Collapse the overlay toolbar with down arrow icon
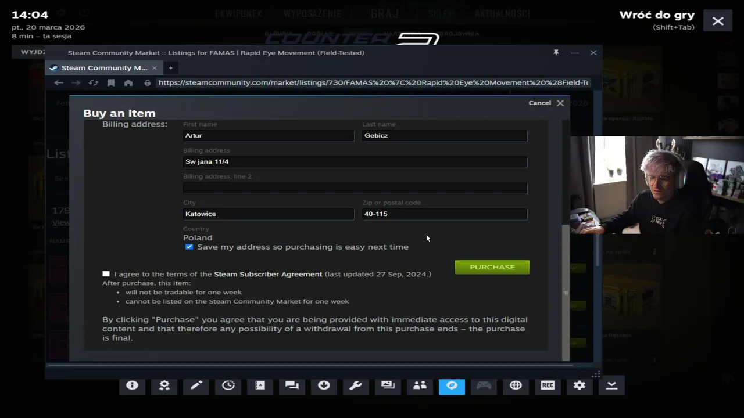 click(611, 385)
